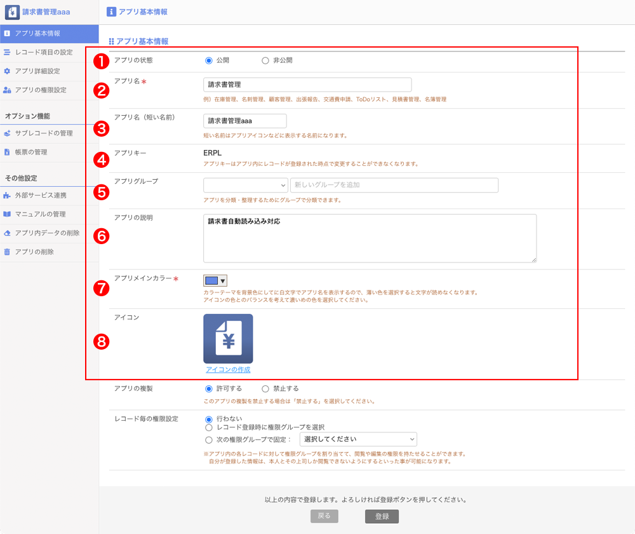Image resolution: width=635 pixels, height=534 pixels.
Task: Click the trash icon for アプリの削除
Action: pyautogui.click(x=7, y=252)
